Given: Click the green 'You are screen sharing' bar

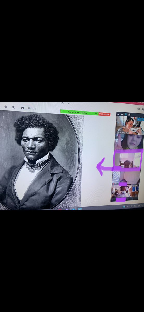Looking at the screenshot, I should click(79, 112).
